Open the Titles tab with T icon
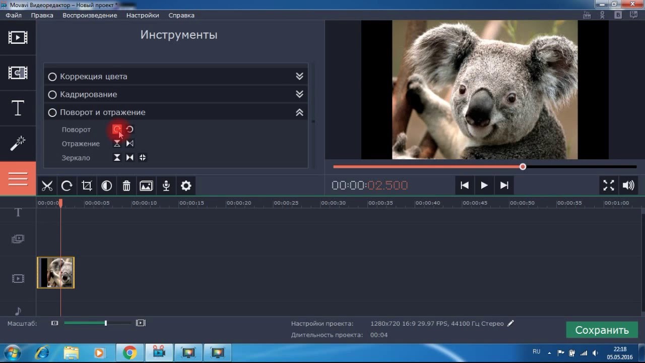The height and width of the screenshot is (363, 645). click(18, 108)
